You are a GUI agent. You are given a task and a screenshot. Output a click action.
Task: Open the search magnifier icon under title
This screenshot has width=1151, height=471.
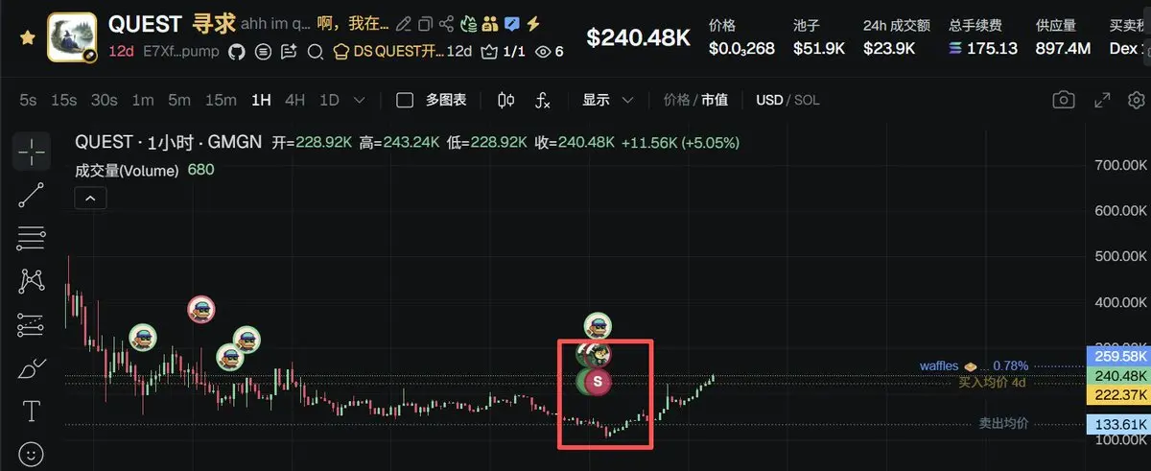315,51
